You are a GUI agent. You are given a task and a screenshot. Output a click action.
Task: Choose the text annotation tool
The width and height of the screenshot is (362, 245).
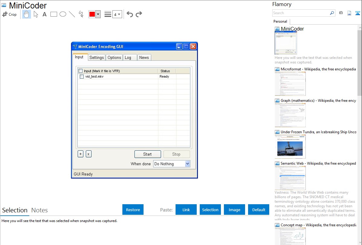44,14
